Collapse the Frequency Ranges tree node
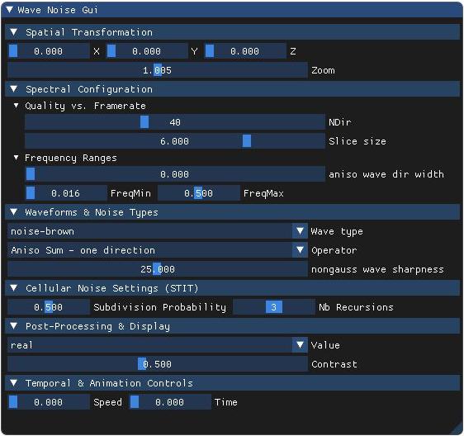The image size is (464, 436). coord(16,158)
